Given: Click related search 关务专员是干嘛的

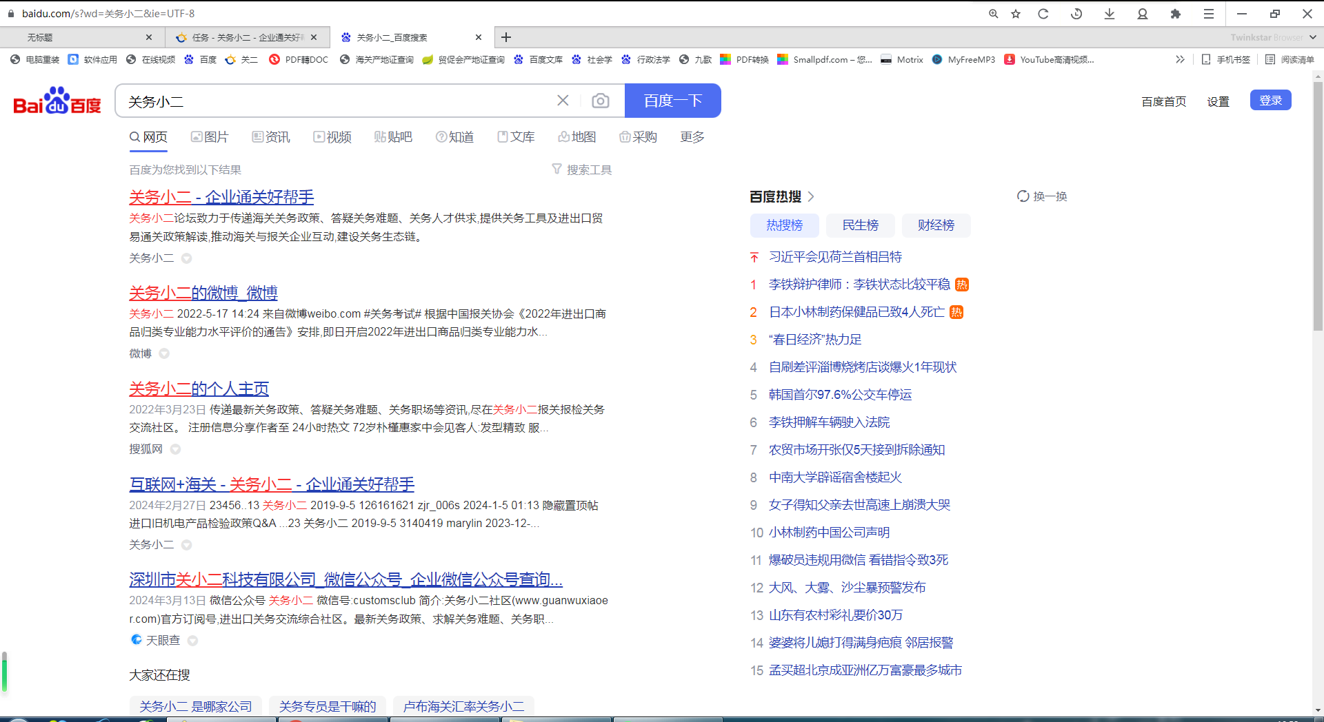Looking at the screenshot, I should pyautogui.click(x=328, y=707).
